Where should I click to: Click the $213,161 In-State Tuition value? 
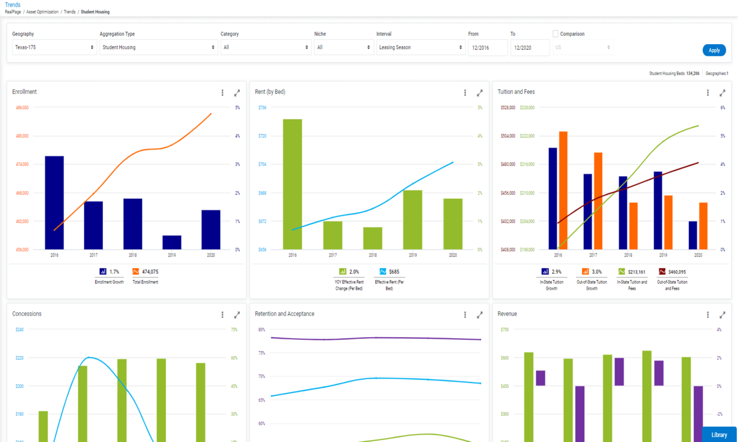(x=638, y=271)
